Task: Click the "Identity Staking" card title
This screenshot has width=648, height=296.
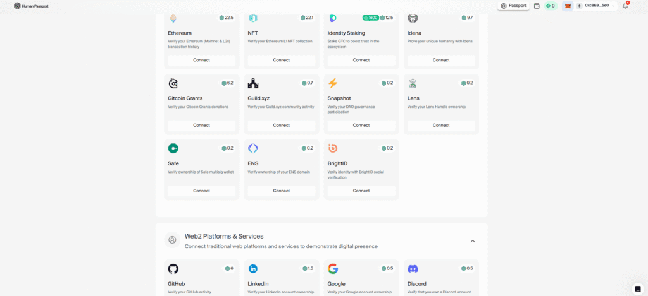Action: 346,33
